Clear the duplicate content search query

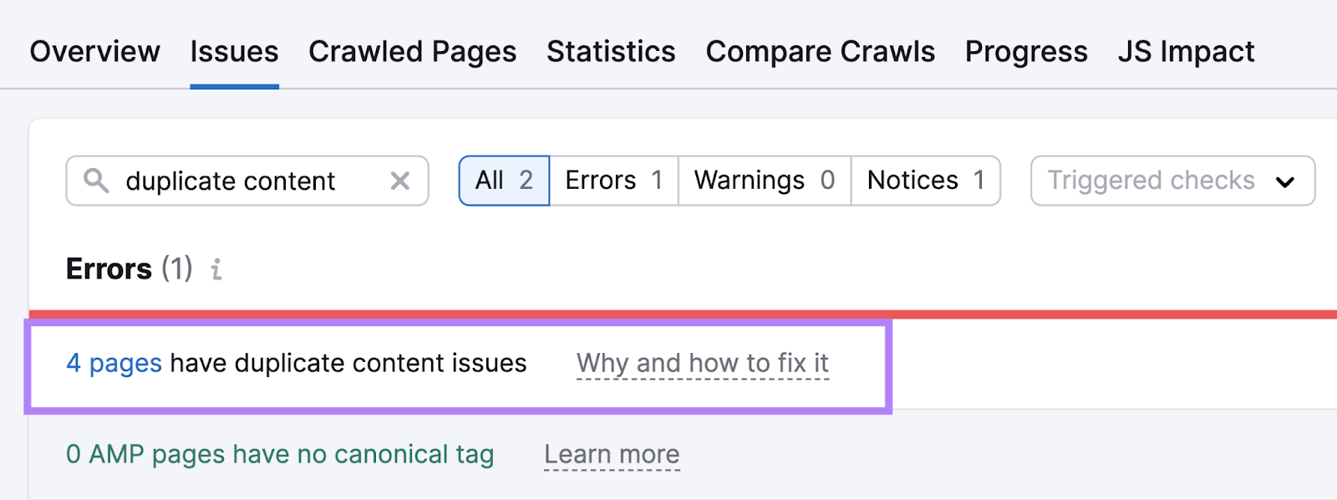point(399,181)
